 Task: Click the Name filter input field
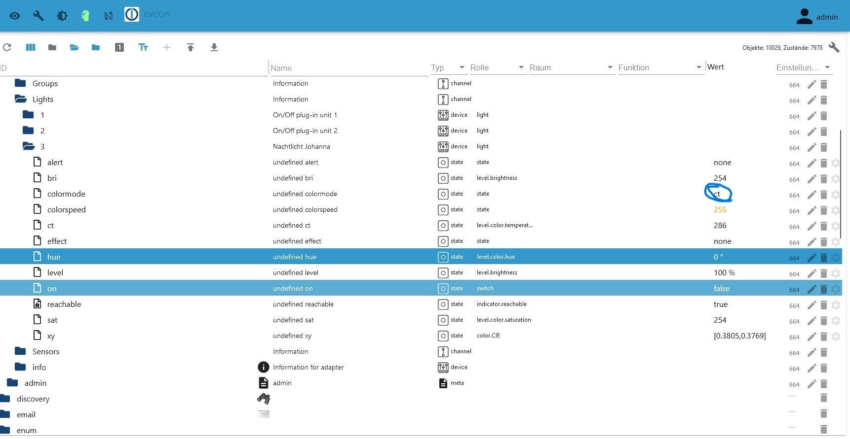point(348,68)
